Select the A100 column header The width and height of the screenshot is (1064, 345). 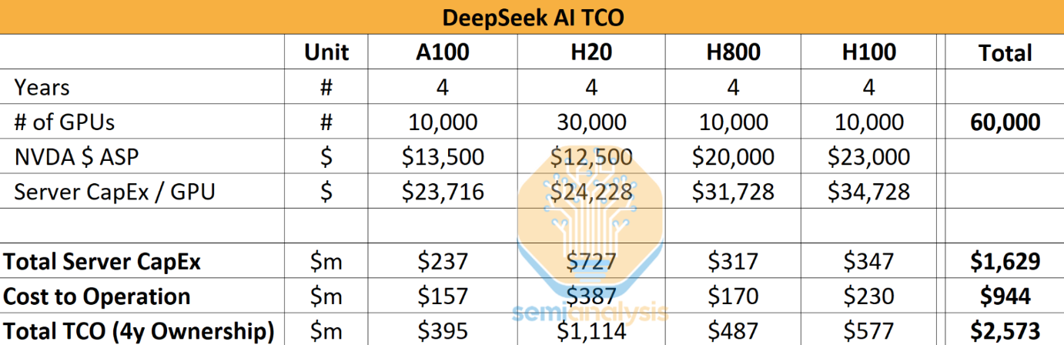(442, 52)
